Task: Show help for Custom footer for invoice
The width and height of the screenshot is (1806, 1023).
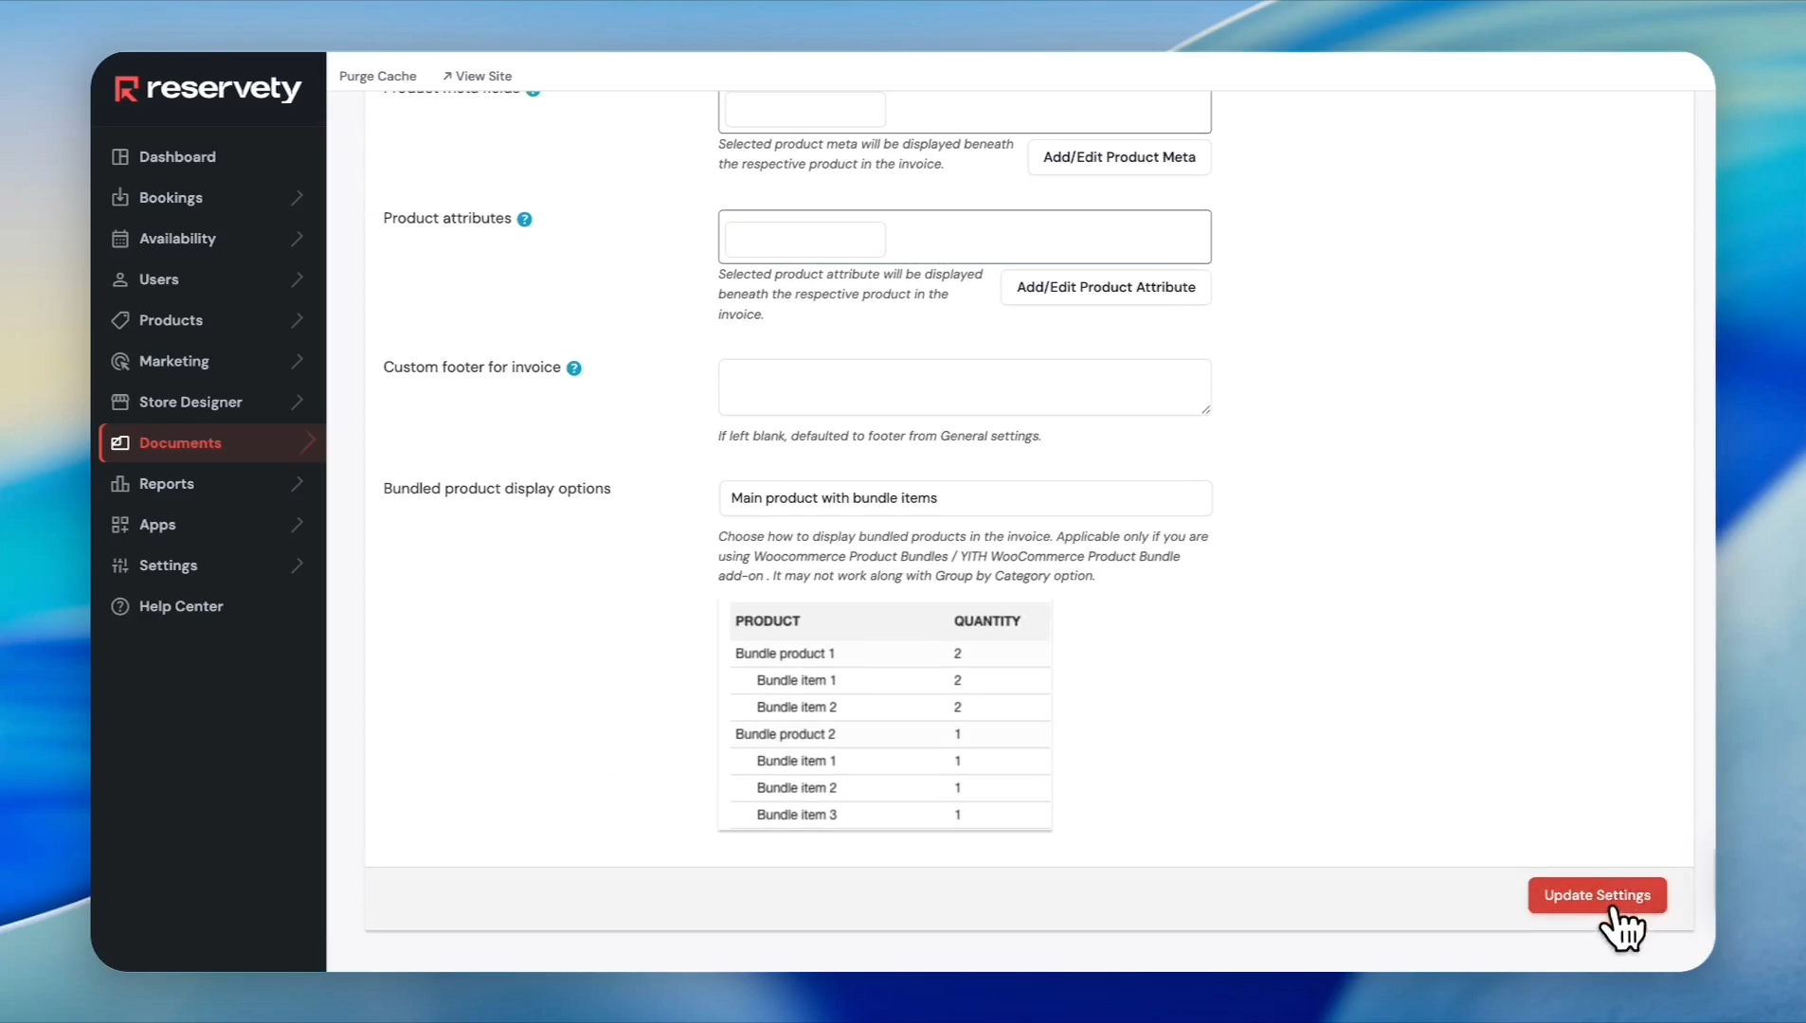Action: (574, 368)
